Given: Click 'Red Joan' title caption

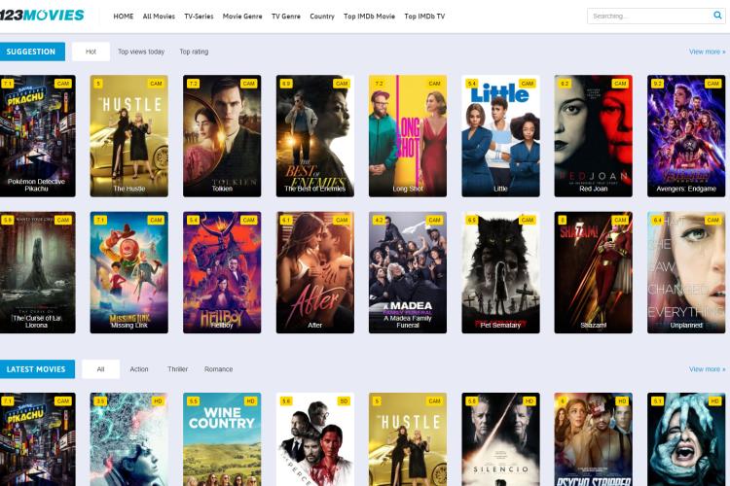Looking at the screenshot, I should point(593,189).
